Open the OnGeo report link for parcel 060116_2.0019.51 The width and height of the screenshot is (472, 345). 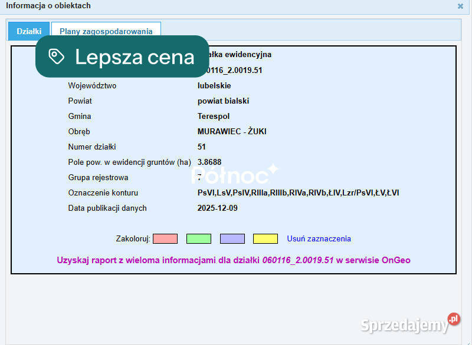coord(236,260)
